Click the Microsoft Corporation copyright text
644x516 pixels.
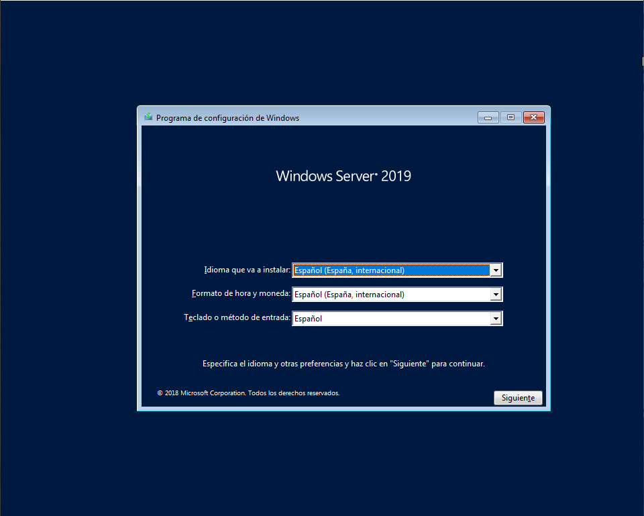[248, 393]
